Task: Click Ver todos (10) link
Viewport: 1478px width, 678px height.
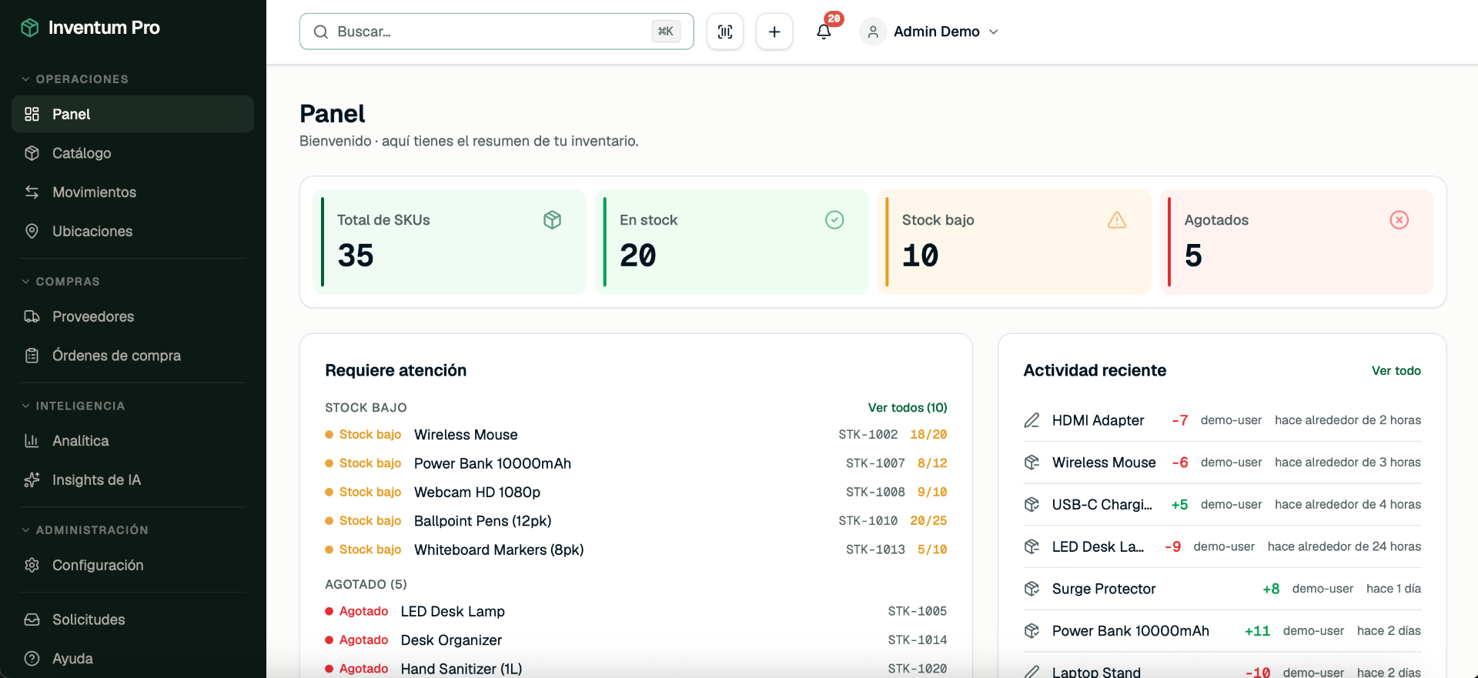Action: (908, 408)
